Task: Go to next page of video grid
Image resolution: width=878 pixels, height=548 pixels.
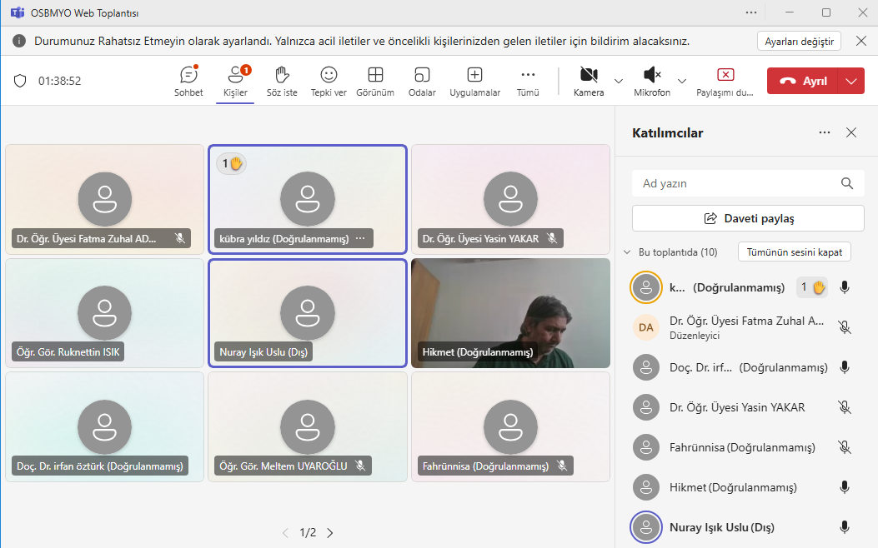Action: (330, 533)
